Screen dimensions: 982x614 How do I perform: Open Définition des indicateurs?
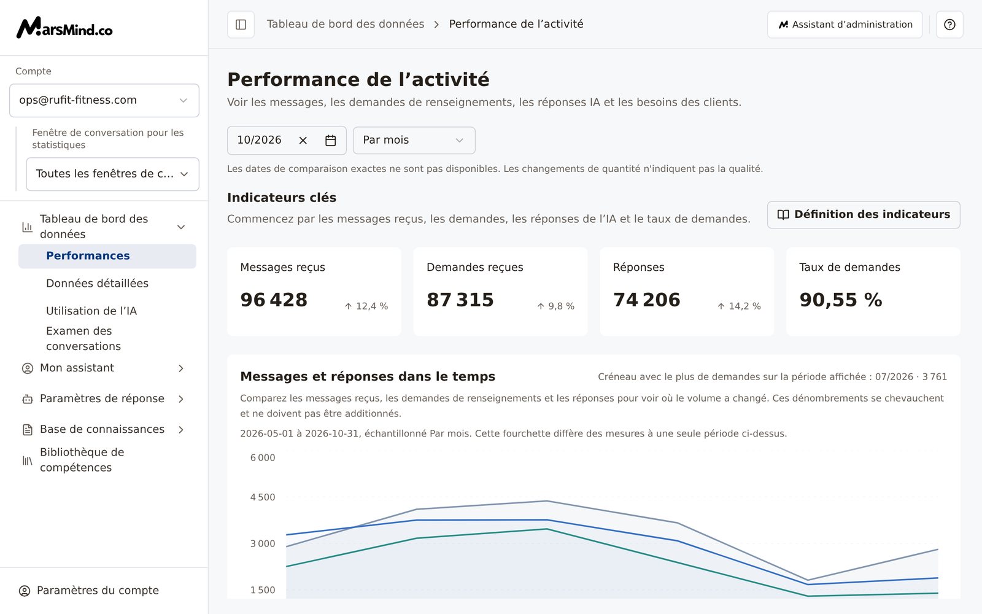pos(864,215)
